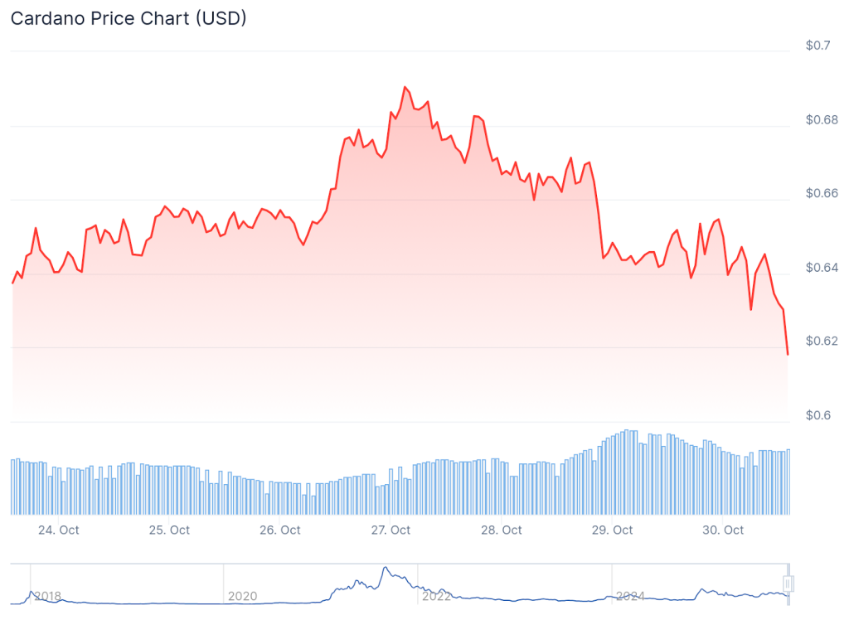Select the $0.6 price axis label
This screenshot has height=620, width=849.
[818, 415]
